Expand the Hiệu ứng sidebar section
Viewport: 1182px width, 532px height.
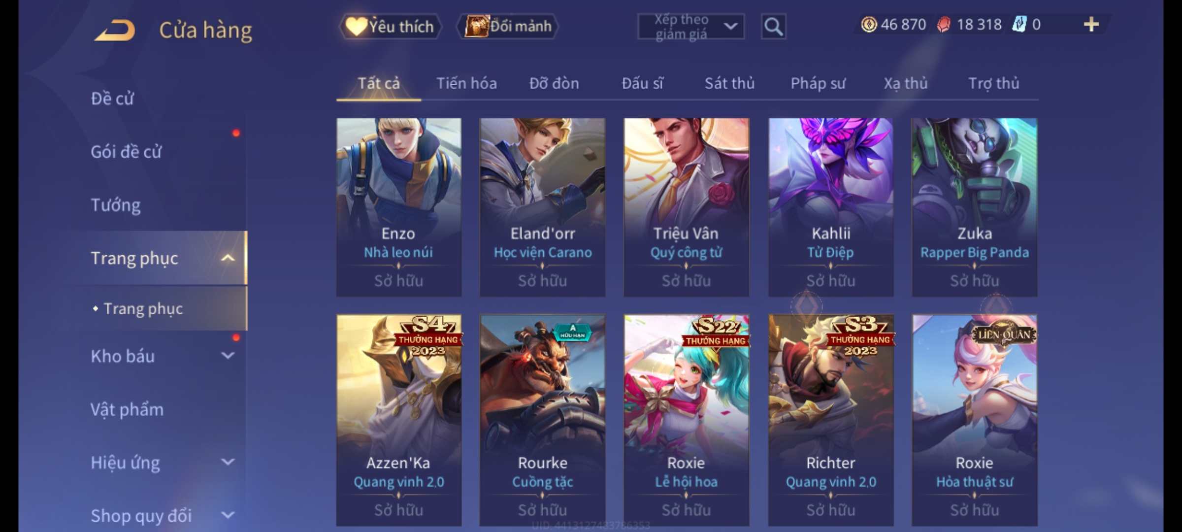(228, 462)
